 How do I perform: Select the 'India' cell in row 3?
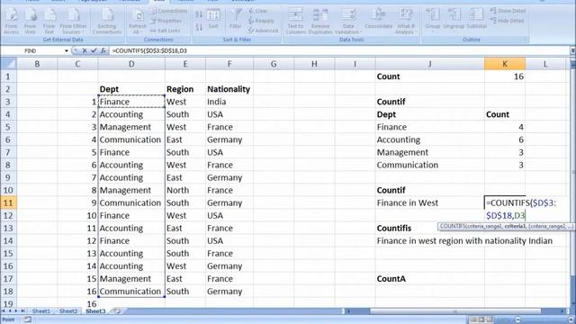click(229, 102)
